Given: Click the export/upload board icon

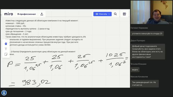Looking at the screenshot, I should 42,14.
